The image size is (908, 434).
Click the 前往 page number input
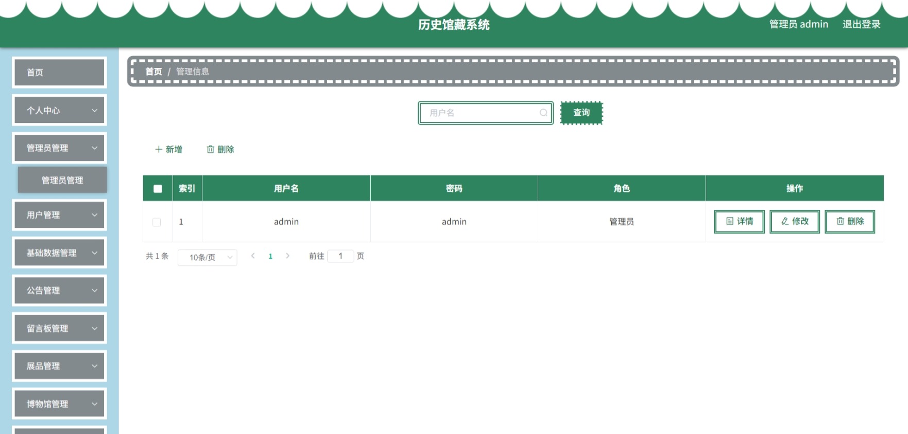pos(340,256)
